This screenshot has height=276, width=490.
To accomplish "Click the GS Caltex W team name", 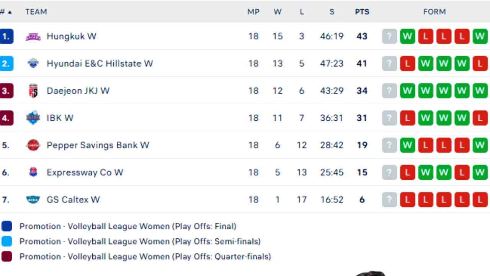I will click(73, 199).
